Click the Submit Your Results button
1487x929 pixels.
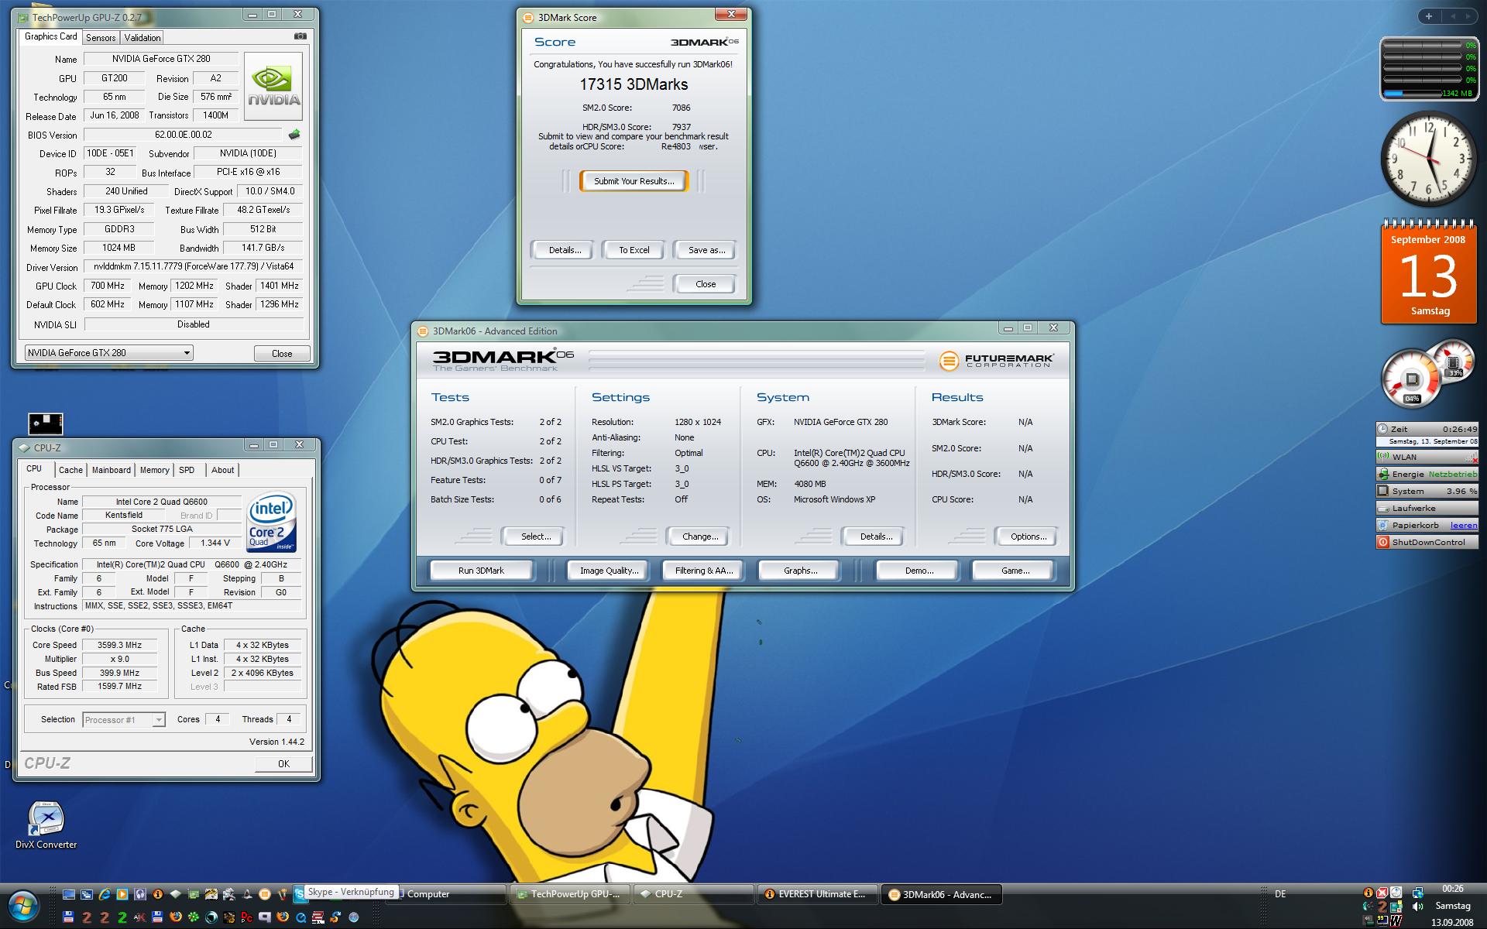click(634, 181)
